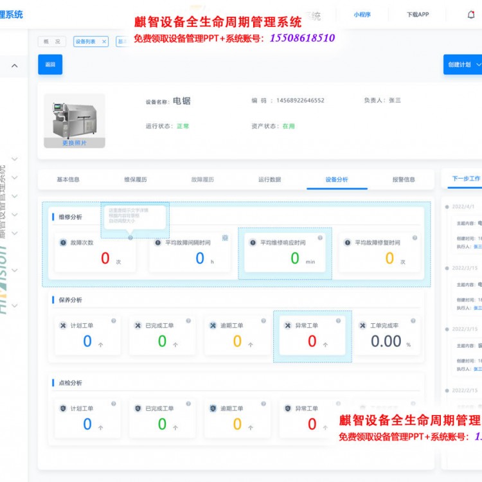Screen dimensions: 482x482
Task: Click wrench icon beside 保养分析 已完成工单
Action: (x=138, y=325)
